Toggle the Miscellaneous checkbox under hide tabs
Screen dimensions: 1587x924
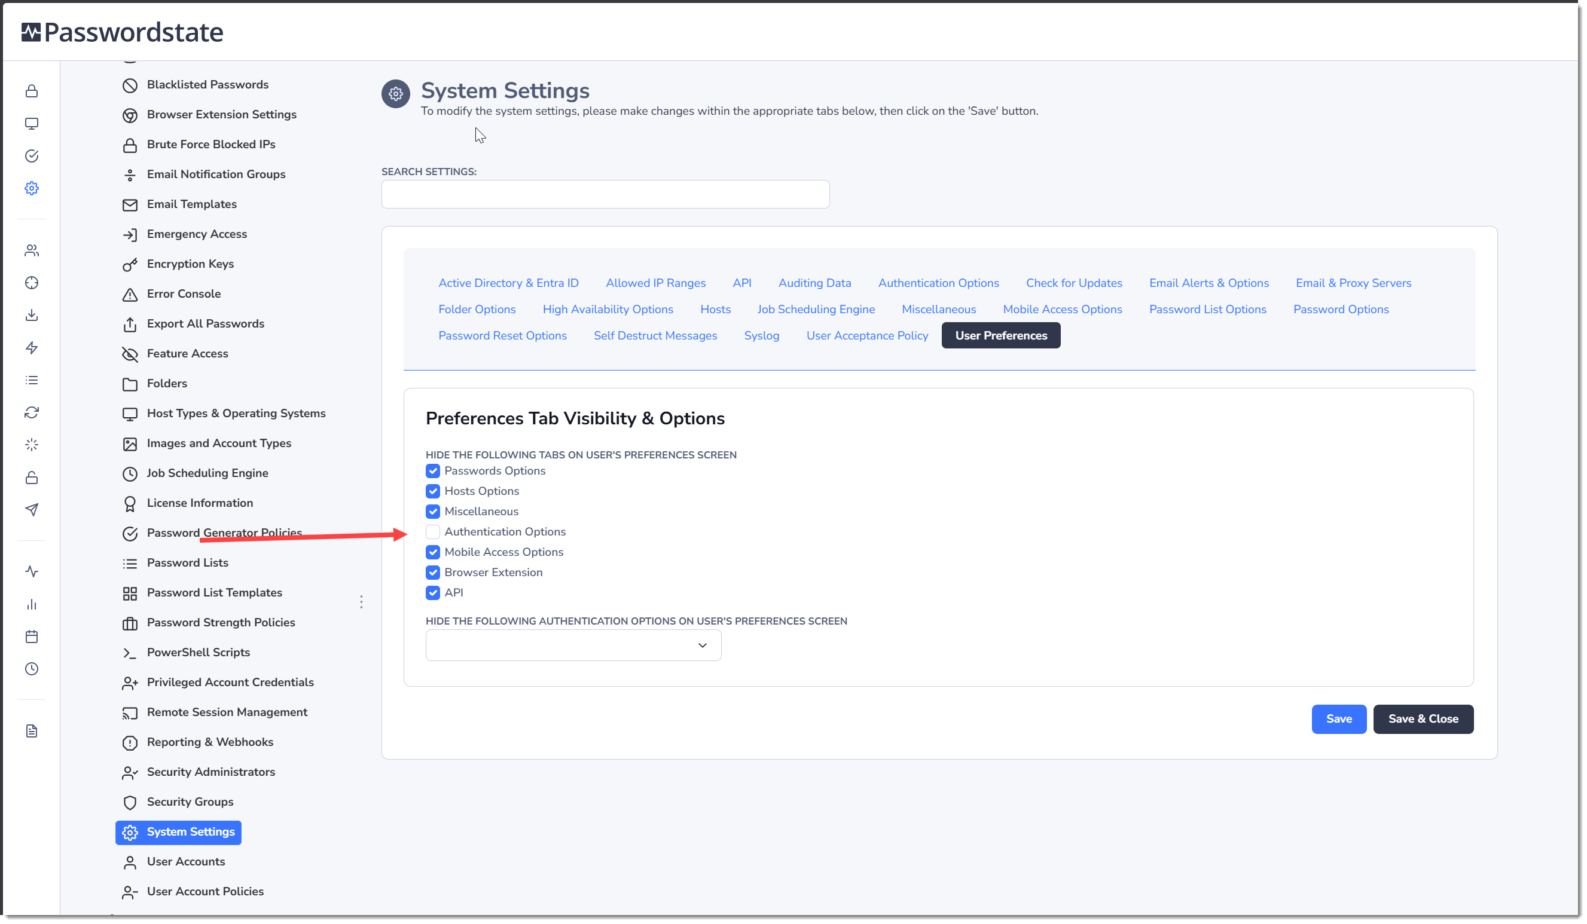pyautogui.click(x=433, y=512)
